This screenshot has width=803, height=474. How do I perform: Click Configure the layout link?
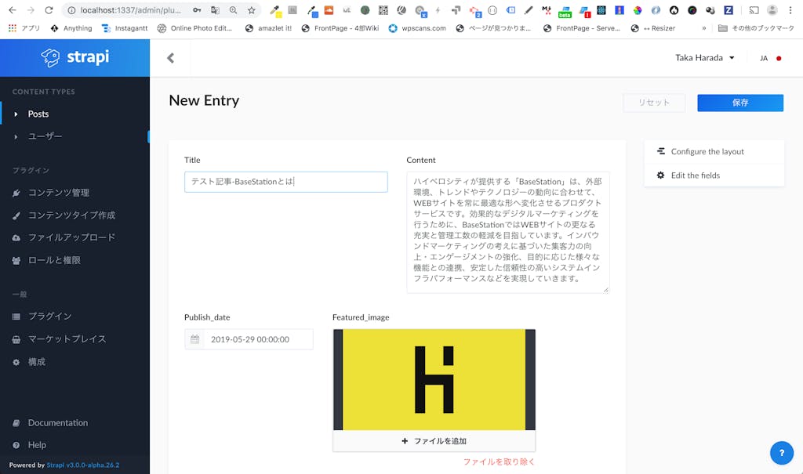coord(707,151)
